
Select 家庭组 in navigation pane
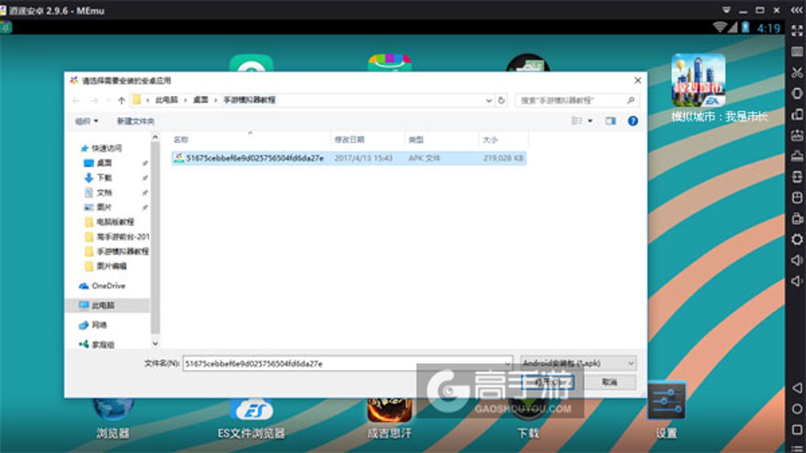pyautogui.click(x=97, y=344)
